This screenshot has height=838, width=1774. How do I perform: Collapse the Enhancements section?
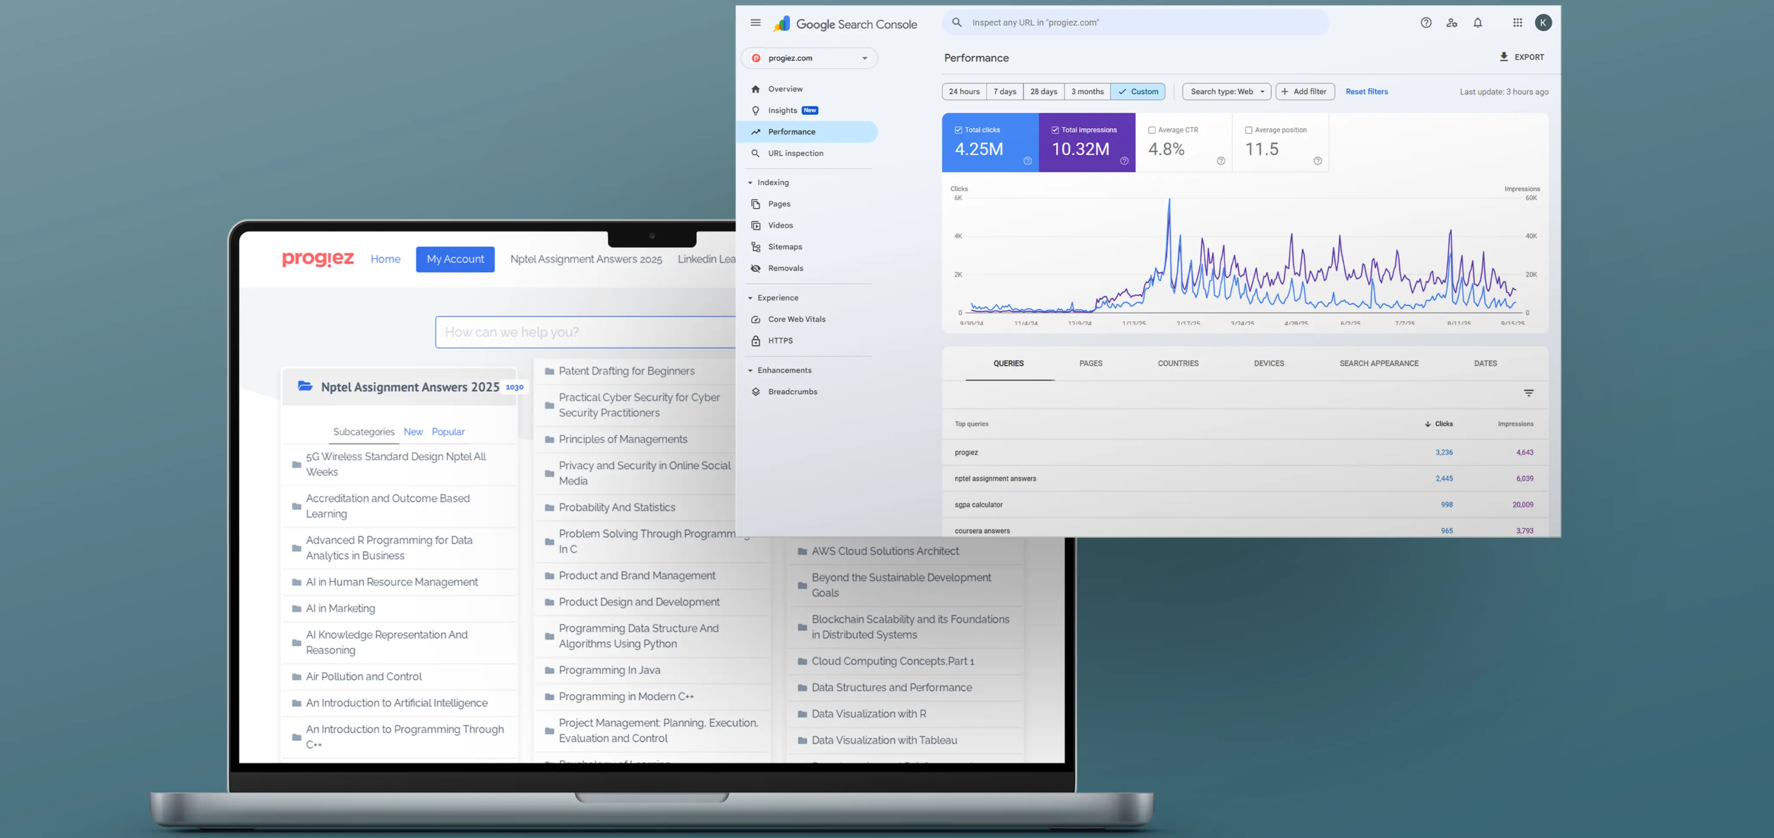[780, 370]
